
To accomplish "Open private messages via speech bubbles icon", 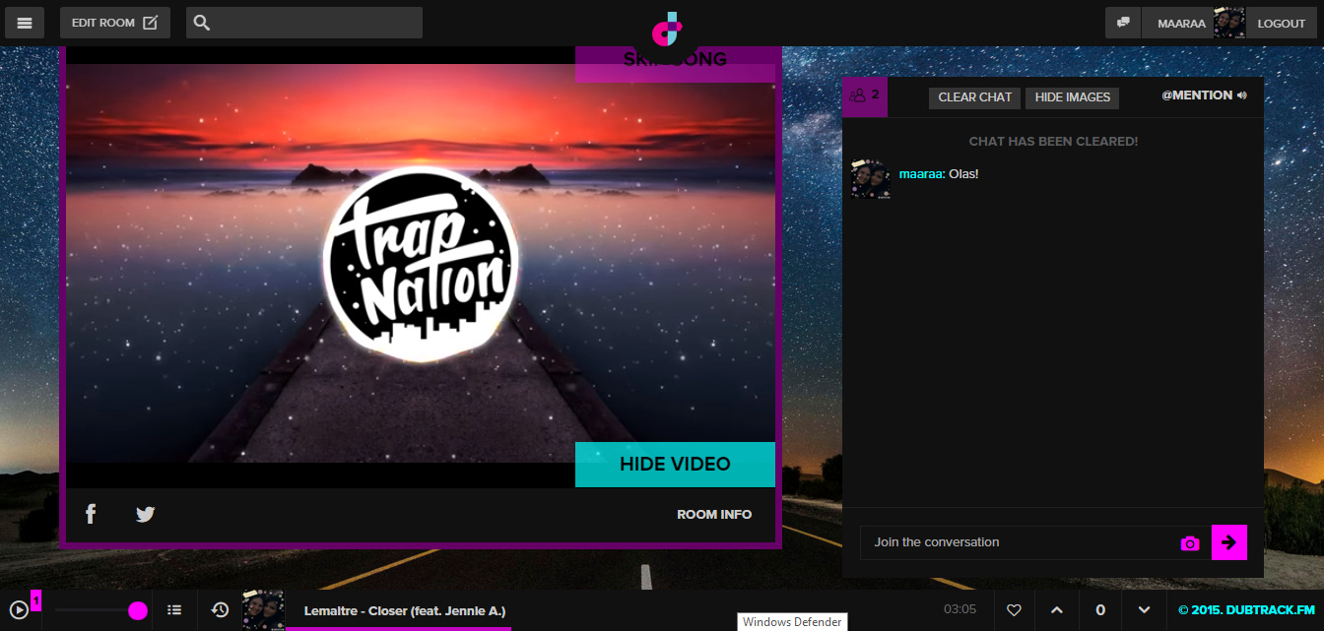I will tap(1123, 23).
